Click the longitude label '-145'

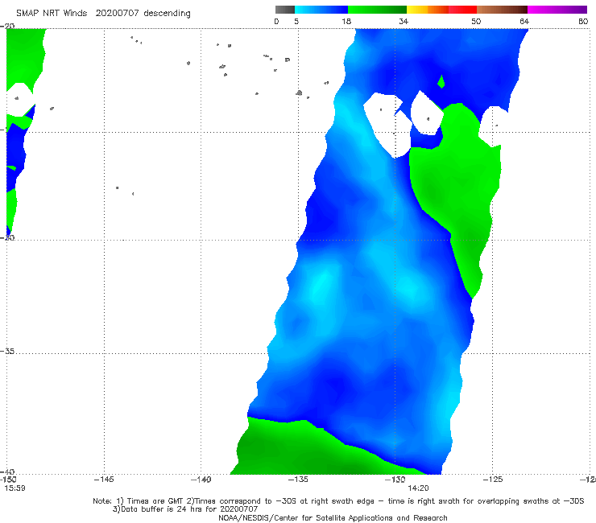pos(104,480)
